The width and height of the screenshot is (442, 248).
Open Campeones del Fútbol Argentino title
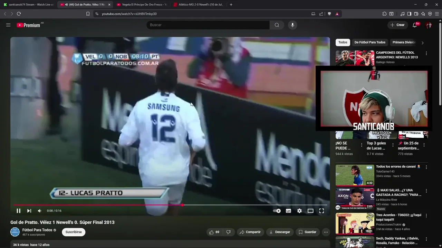click(x=397, y=55)
